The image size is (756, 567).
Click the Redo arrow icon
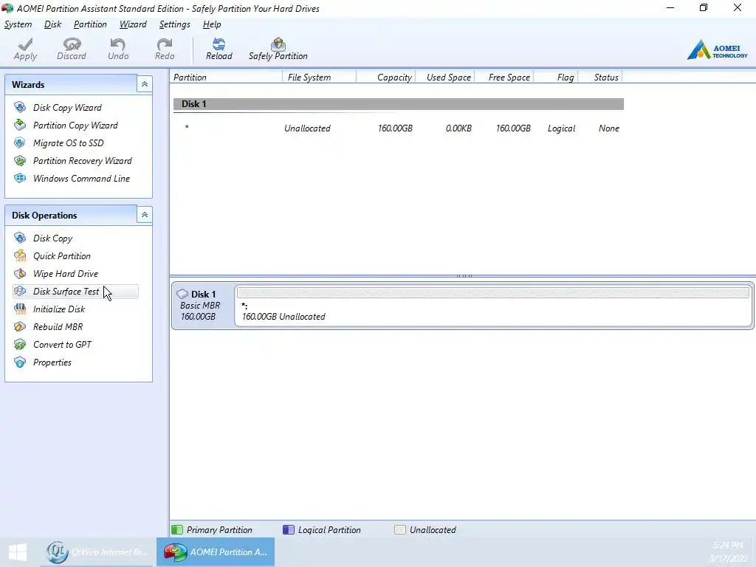tap(165, 44)
